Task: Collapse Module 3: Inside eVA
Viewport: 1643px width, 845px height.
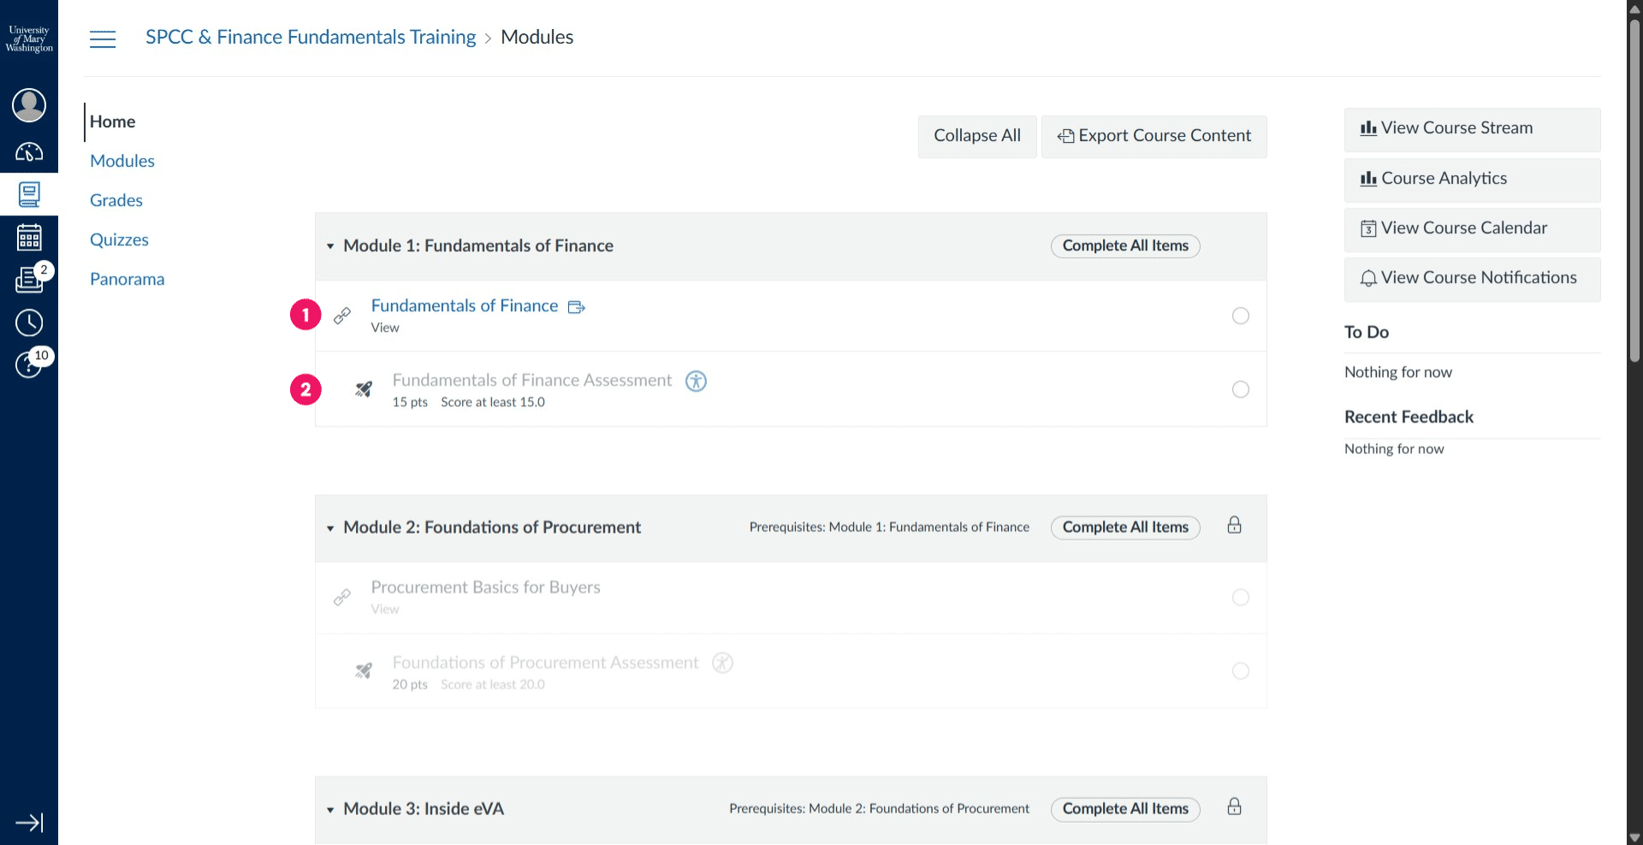Action: pyautogui.click(x=330, y=809)
